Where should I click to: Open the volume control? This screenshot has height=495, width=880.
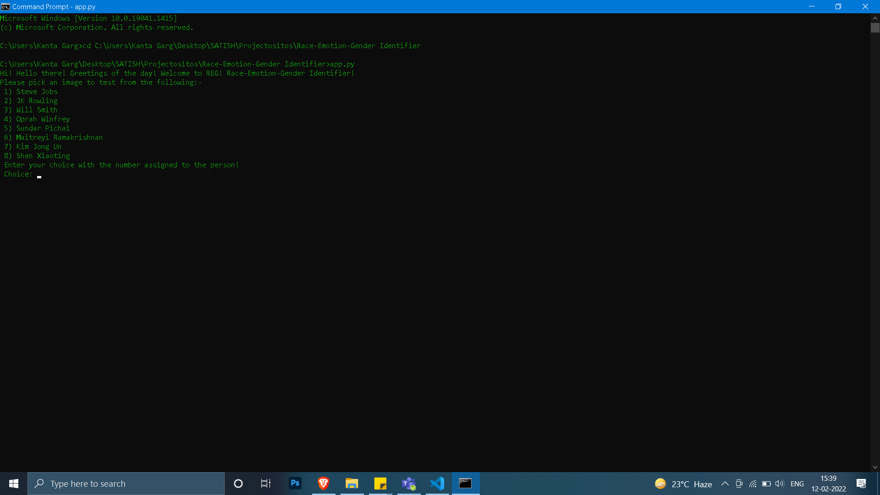click(780, 484)
